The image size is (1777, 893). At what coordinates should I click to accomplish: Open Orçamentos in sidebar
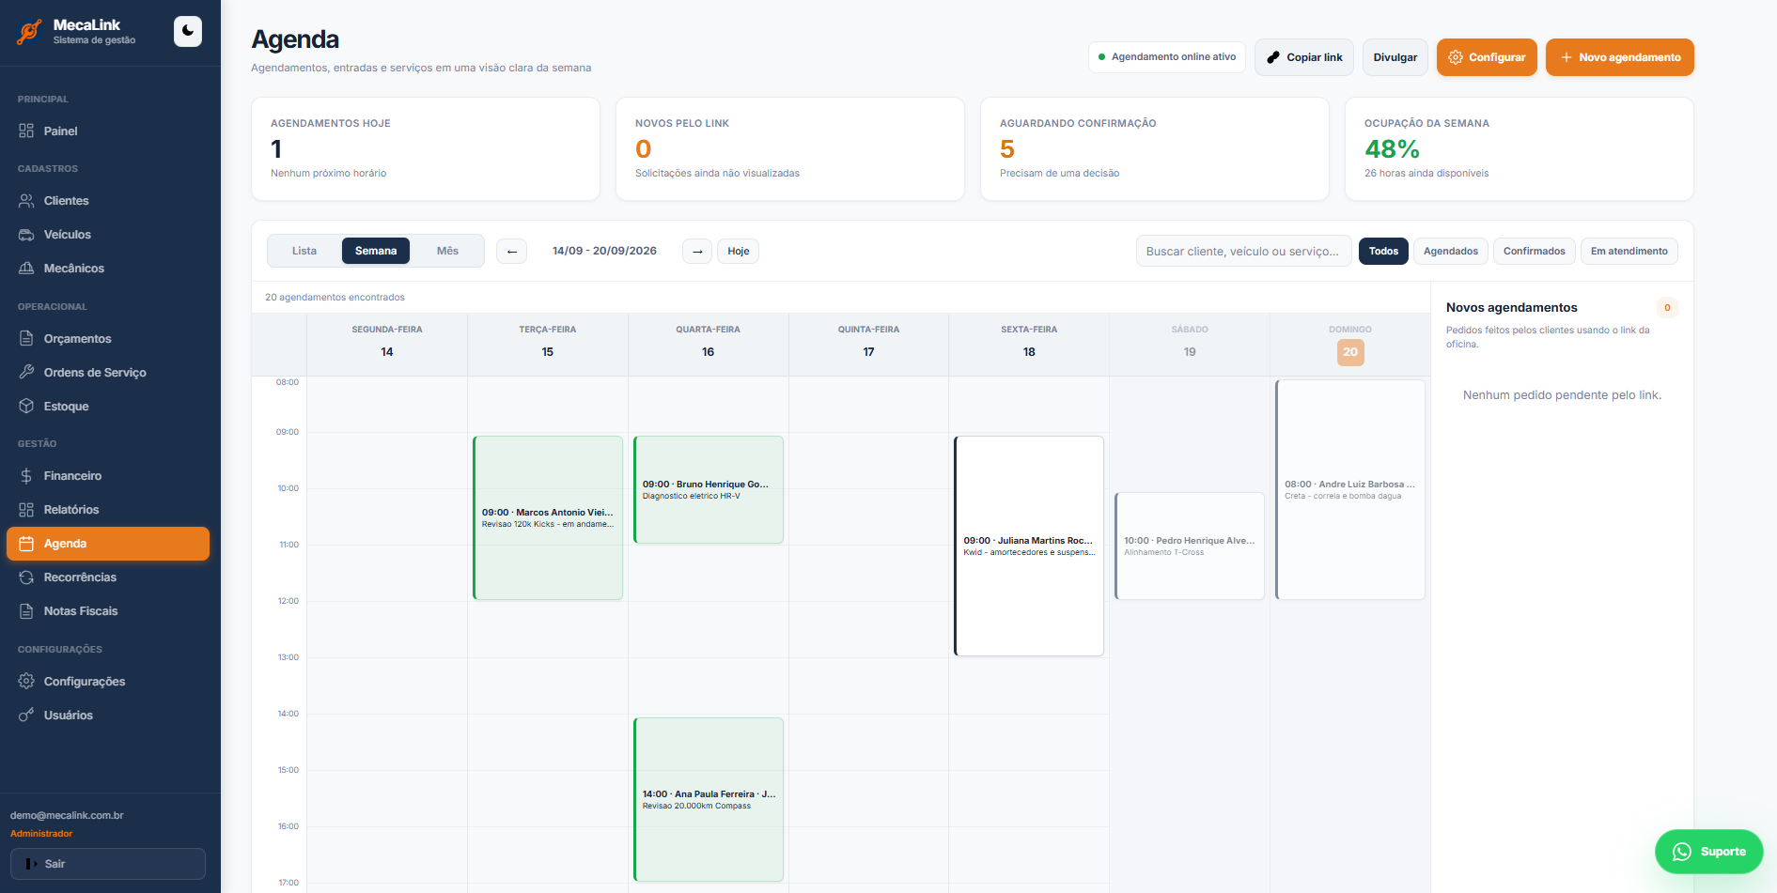click(108, 339)
